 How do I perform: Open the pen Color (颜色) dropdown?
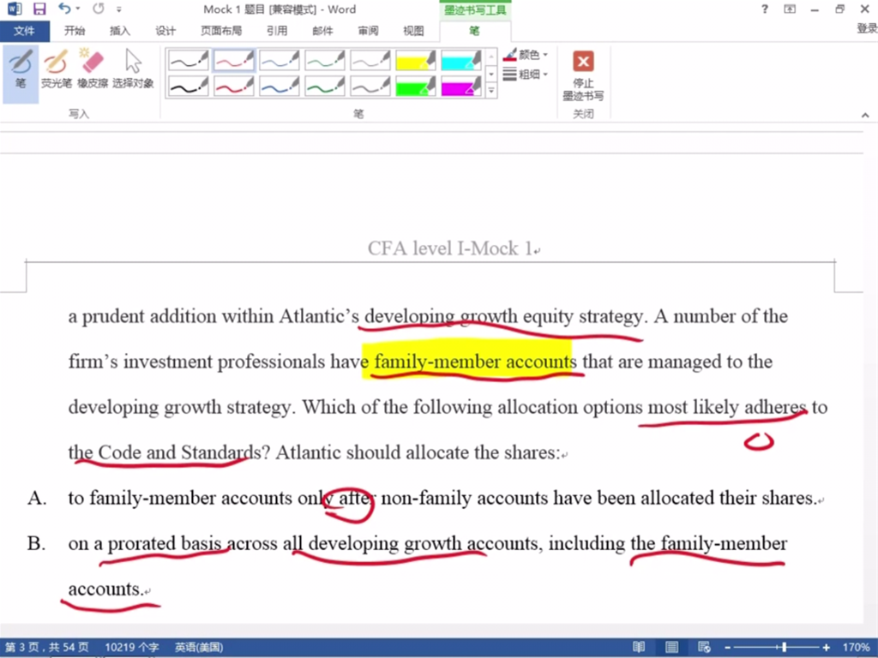tap(526, 55)
